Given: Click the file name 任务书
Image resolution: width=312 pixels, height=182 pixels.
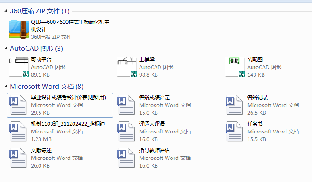Looking at the screenshot, I should click(x=255, y=124).
